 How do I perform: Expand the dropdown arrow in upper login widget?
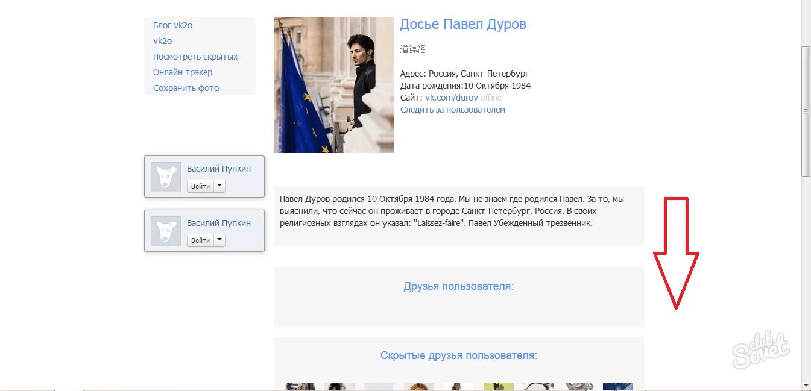coord(219,186)
